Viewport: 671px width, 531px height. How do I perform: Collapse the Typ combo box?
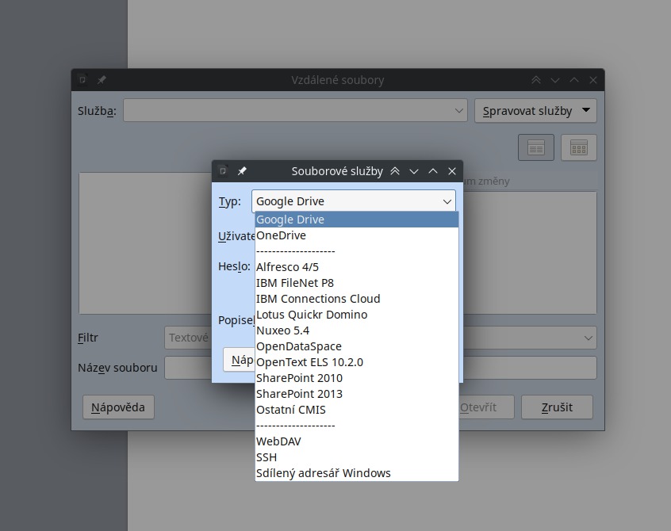tap(447, 201)
